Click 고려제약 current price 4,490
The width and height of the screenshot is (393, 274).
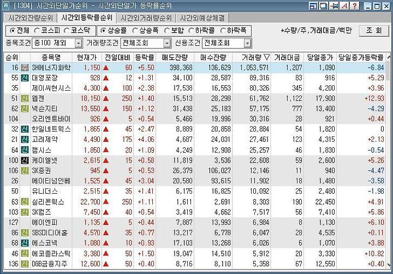tap(92, 139)
